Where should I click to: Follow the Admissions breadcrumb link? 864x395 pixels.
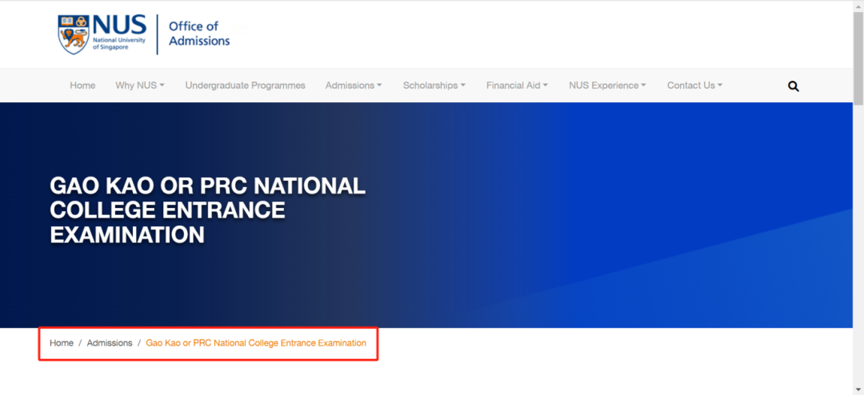[110, 343]
